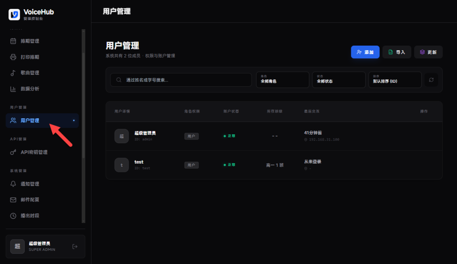Expand the 默认排序 (ID) sort dropdown
The height and width of the screenshot is (264, 457).
394,80
